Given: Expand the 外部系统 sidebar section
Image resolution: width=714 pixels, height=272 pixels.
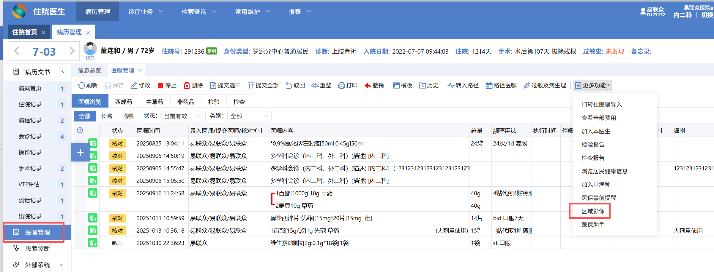Looking at the screenshot, I should click(62, 265).
